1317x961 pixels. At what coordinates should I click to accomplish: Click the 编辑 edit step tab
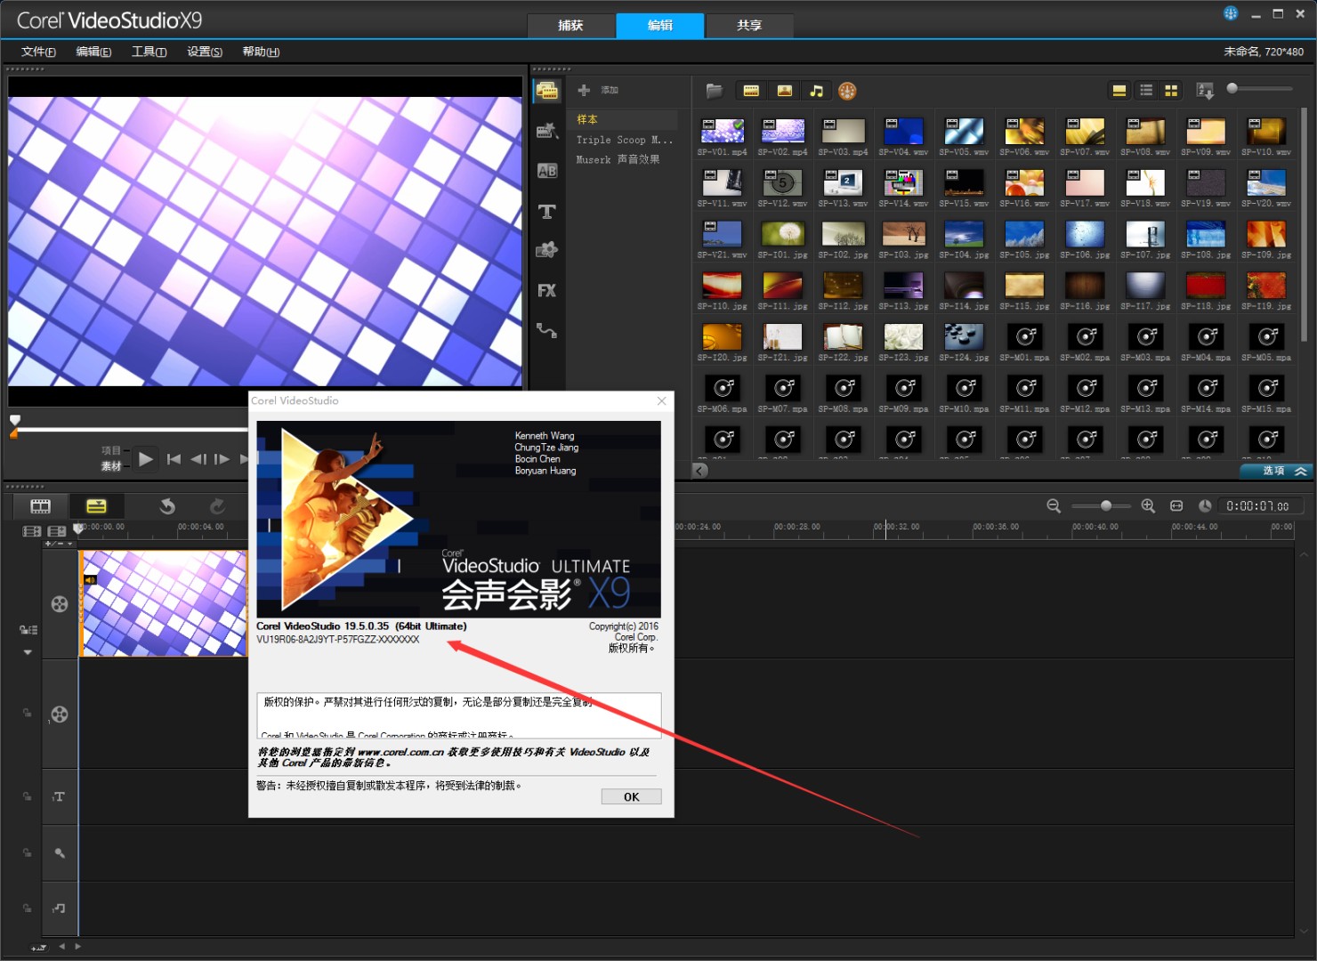[660, 26]
